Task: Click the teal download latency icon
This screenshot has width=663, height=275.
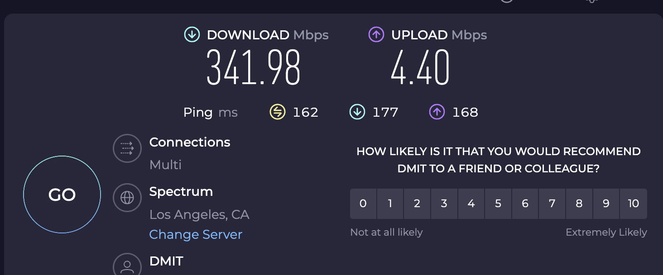Action: click(357, 112)
